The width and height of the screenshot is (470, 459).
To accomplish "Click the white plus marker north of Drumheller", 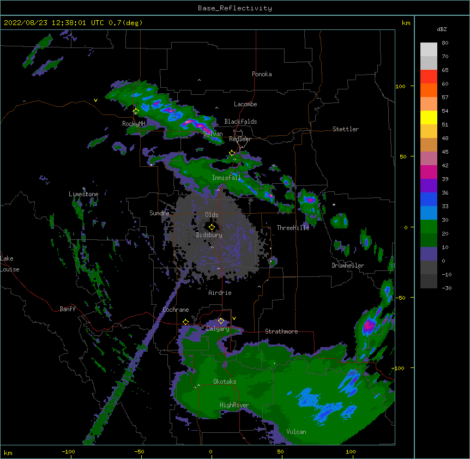I will click(x=334, y=204).
